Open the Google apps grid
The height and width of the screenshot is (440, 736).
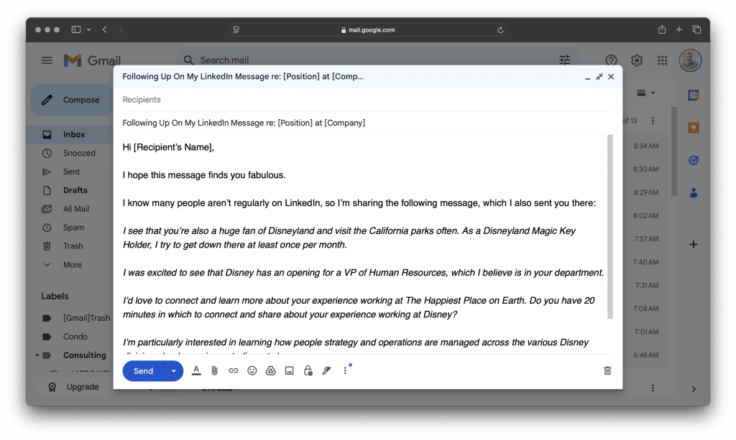pos(662,60)
